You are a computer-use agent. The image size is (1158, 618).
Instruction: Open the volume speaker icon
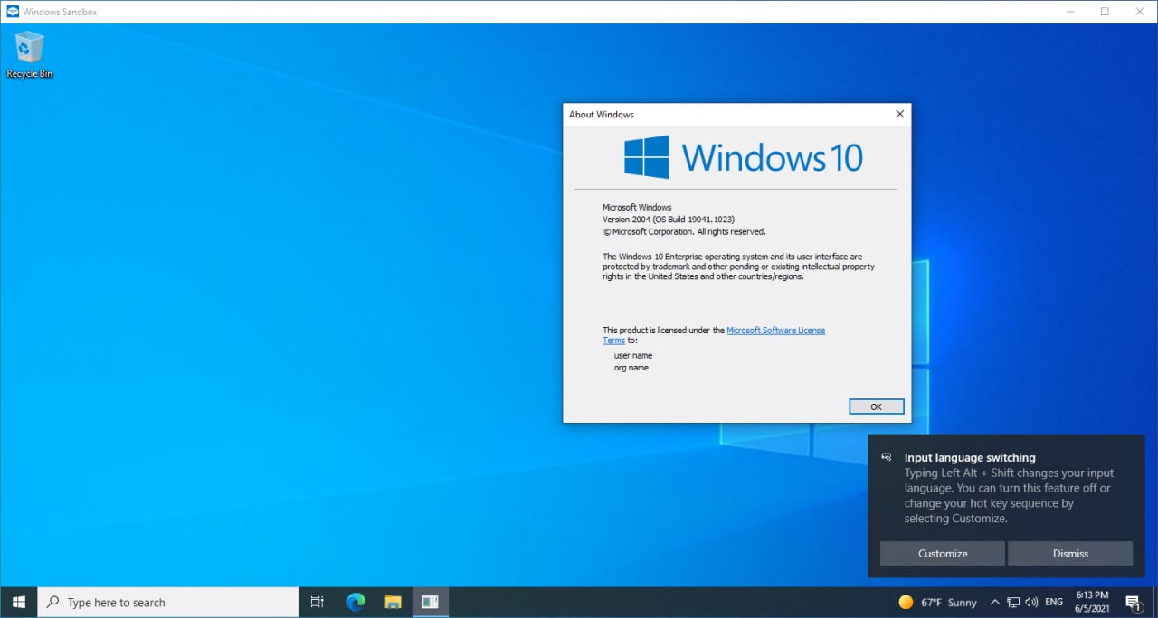point(1031,603)
